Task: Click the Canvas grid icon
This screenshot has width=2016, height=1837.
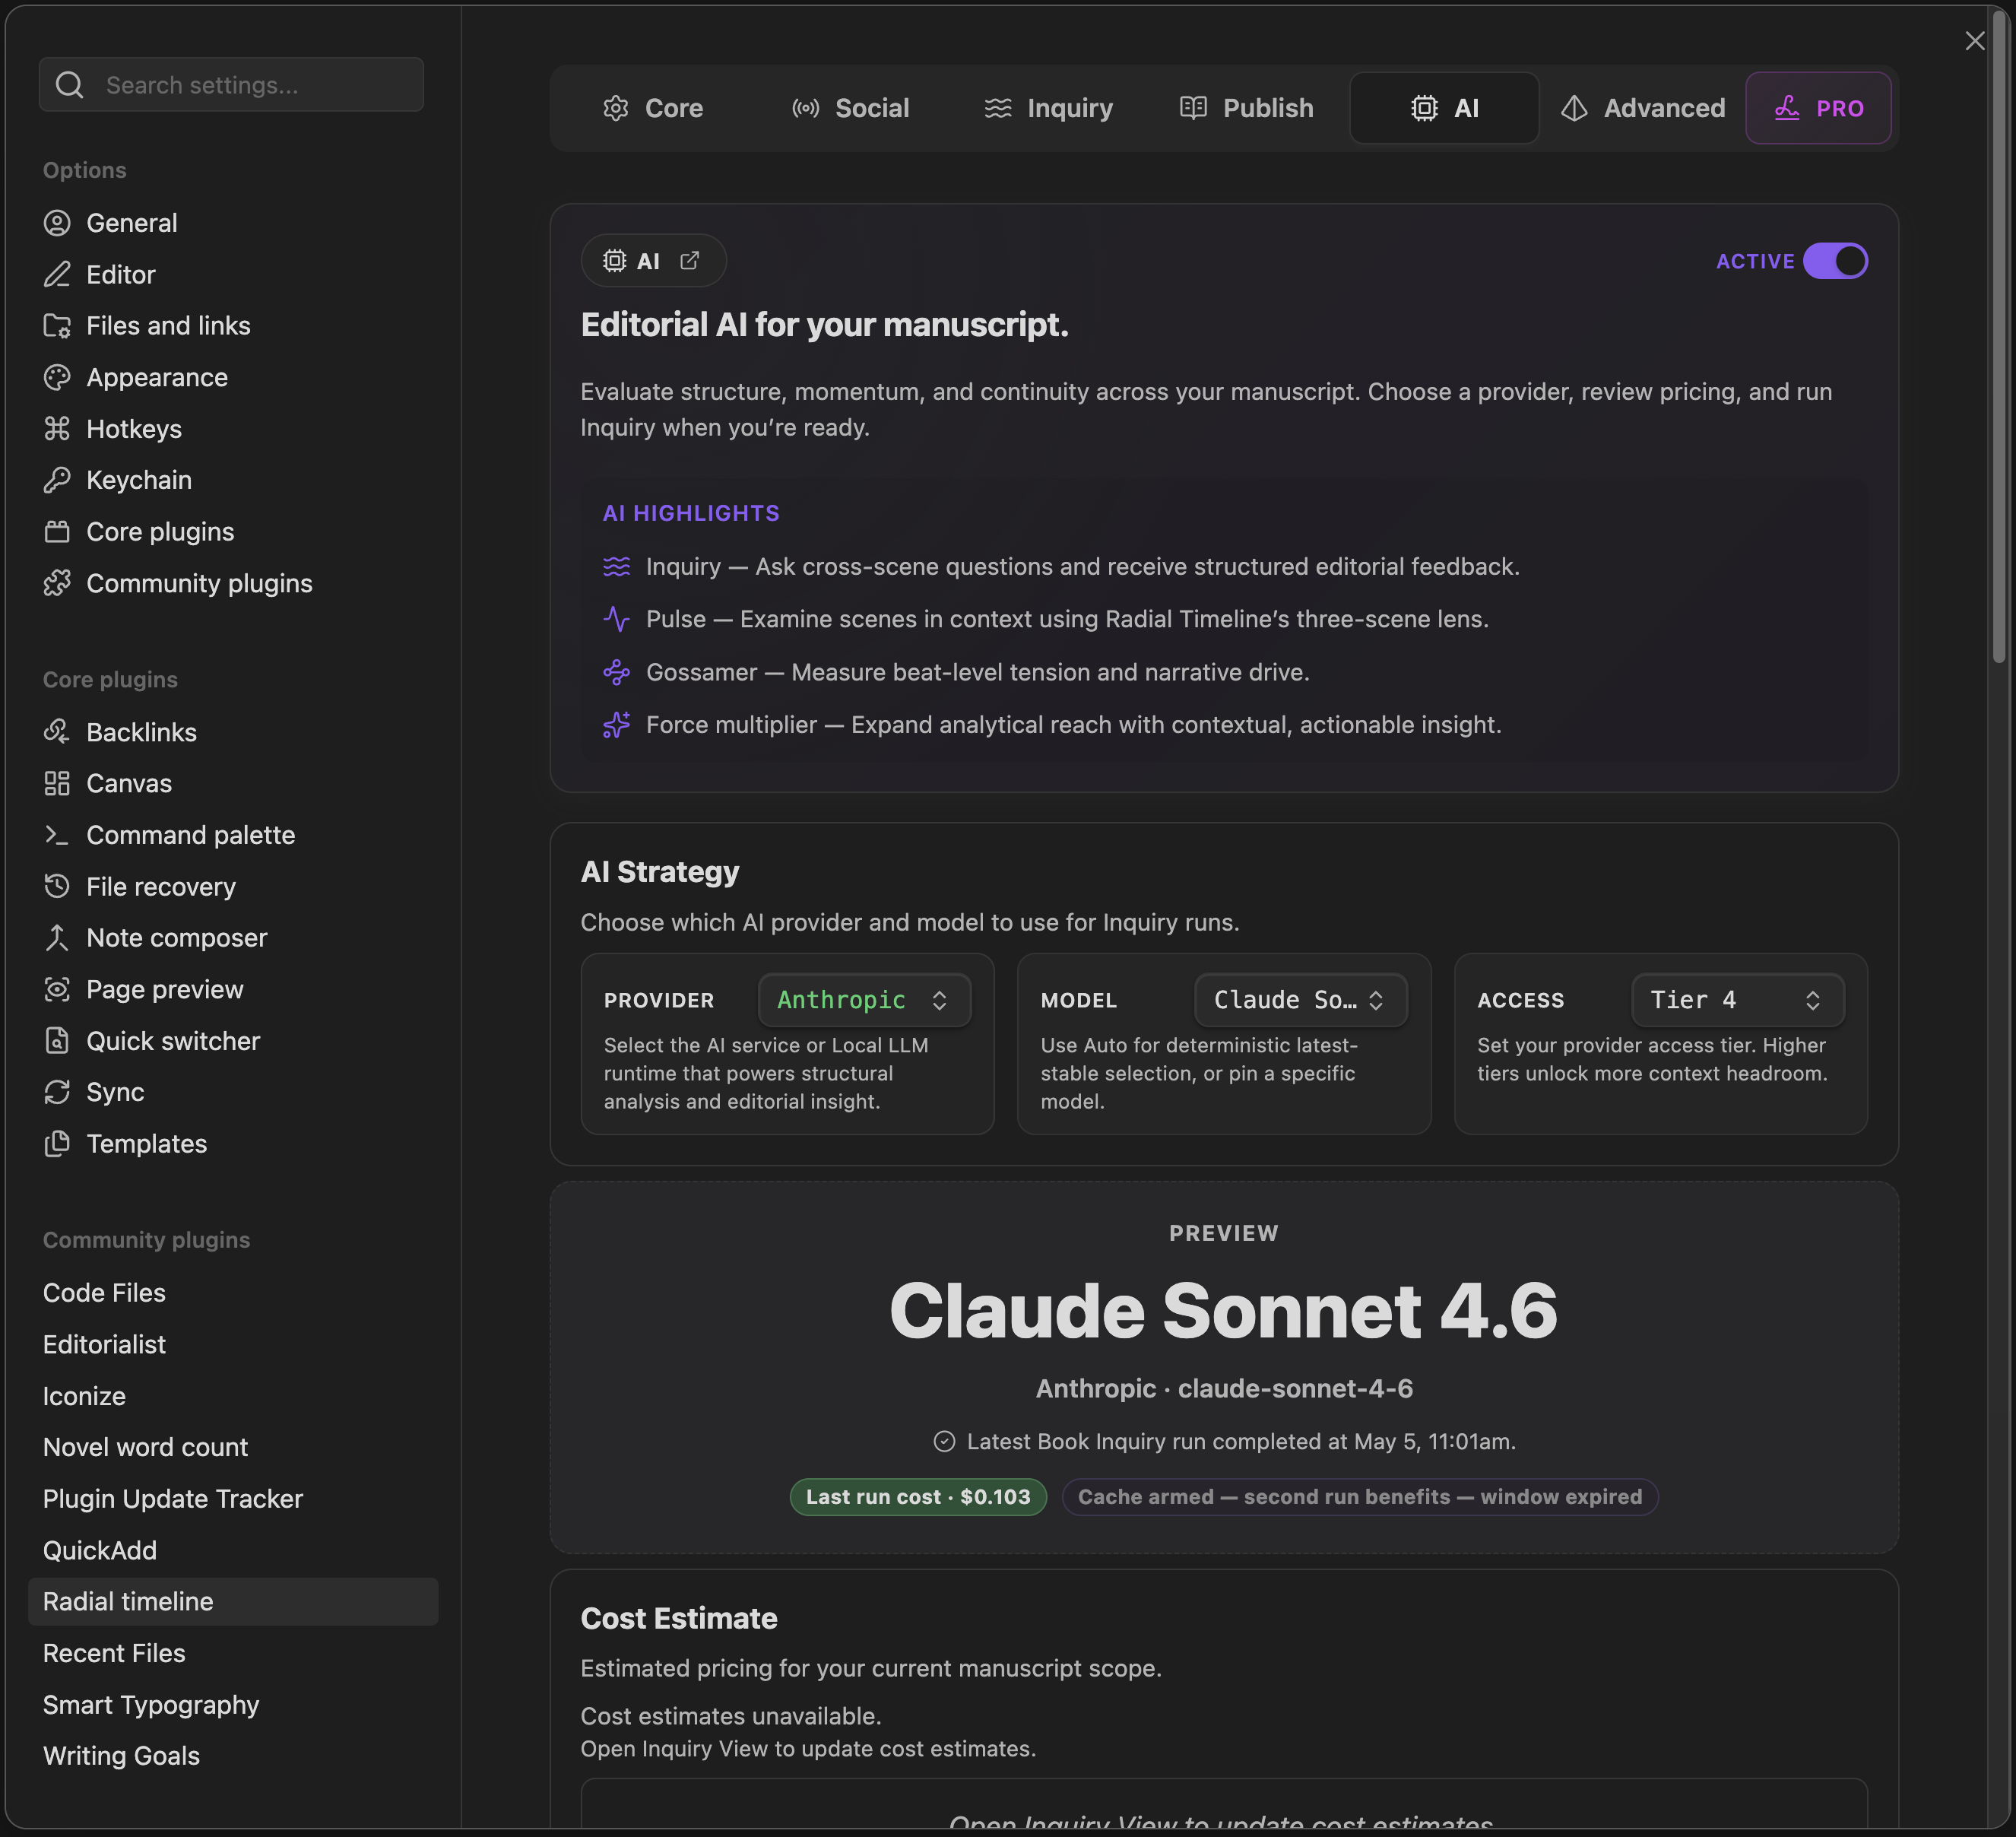Action: click(x=57, y=783)
